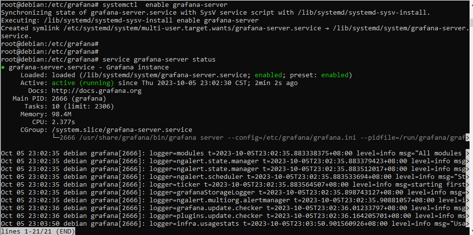Screen dimensions: 473x235
Task: Select the green 'active (running)' status text
Action: point(83,83)
